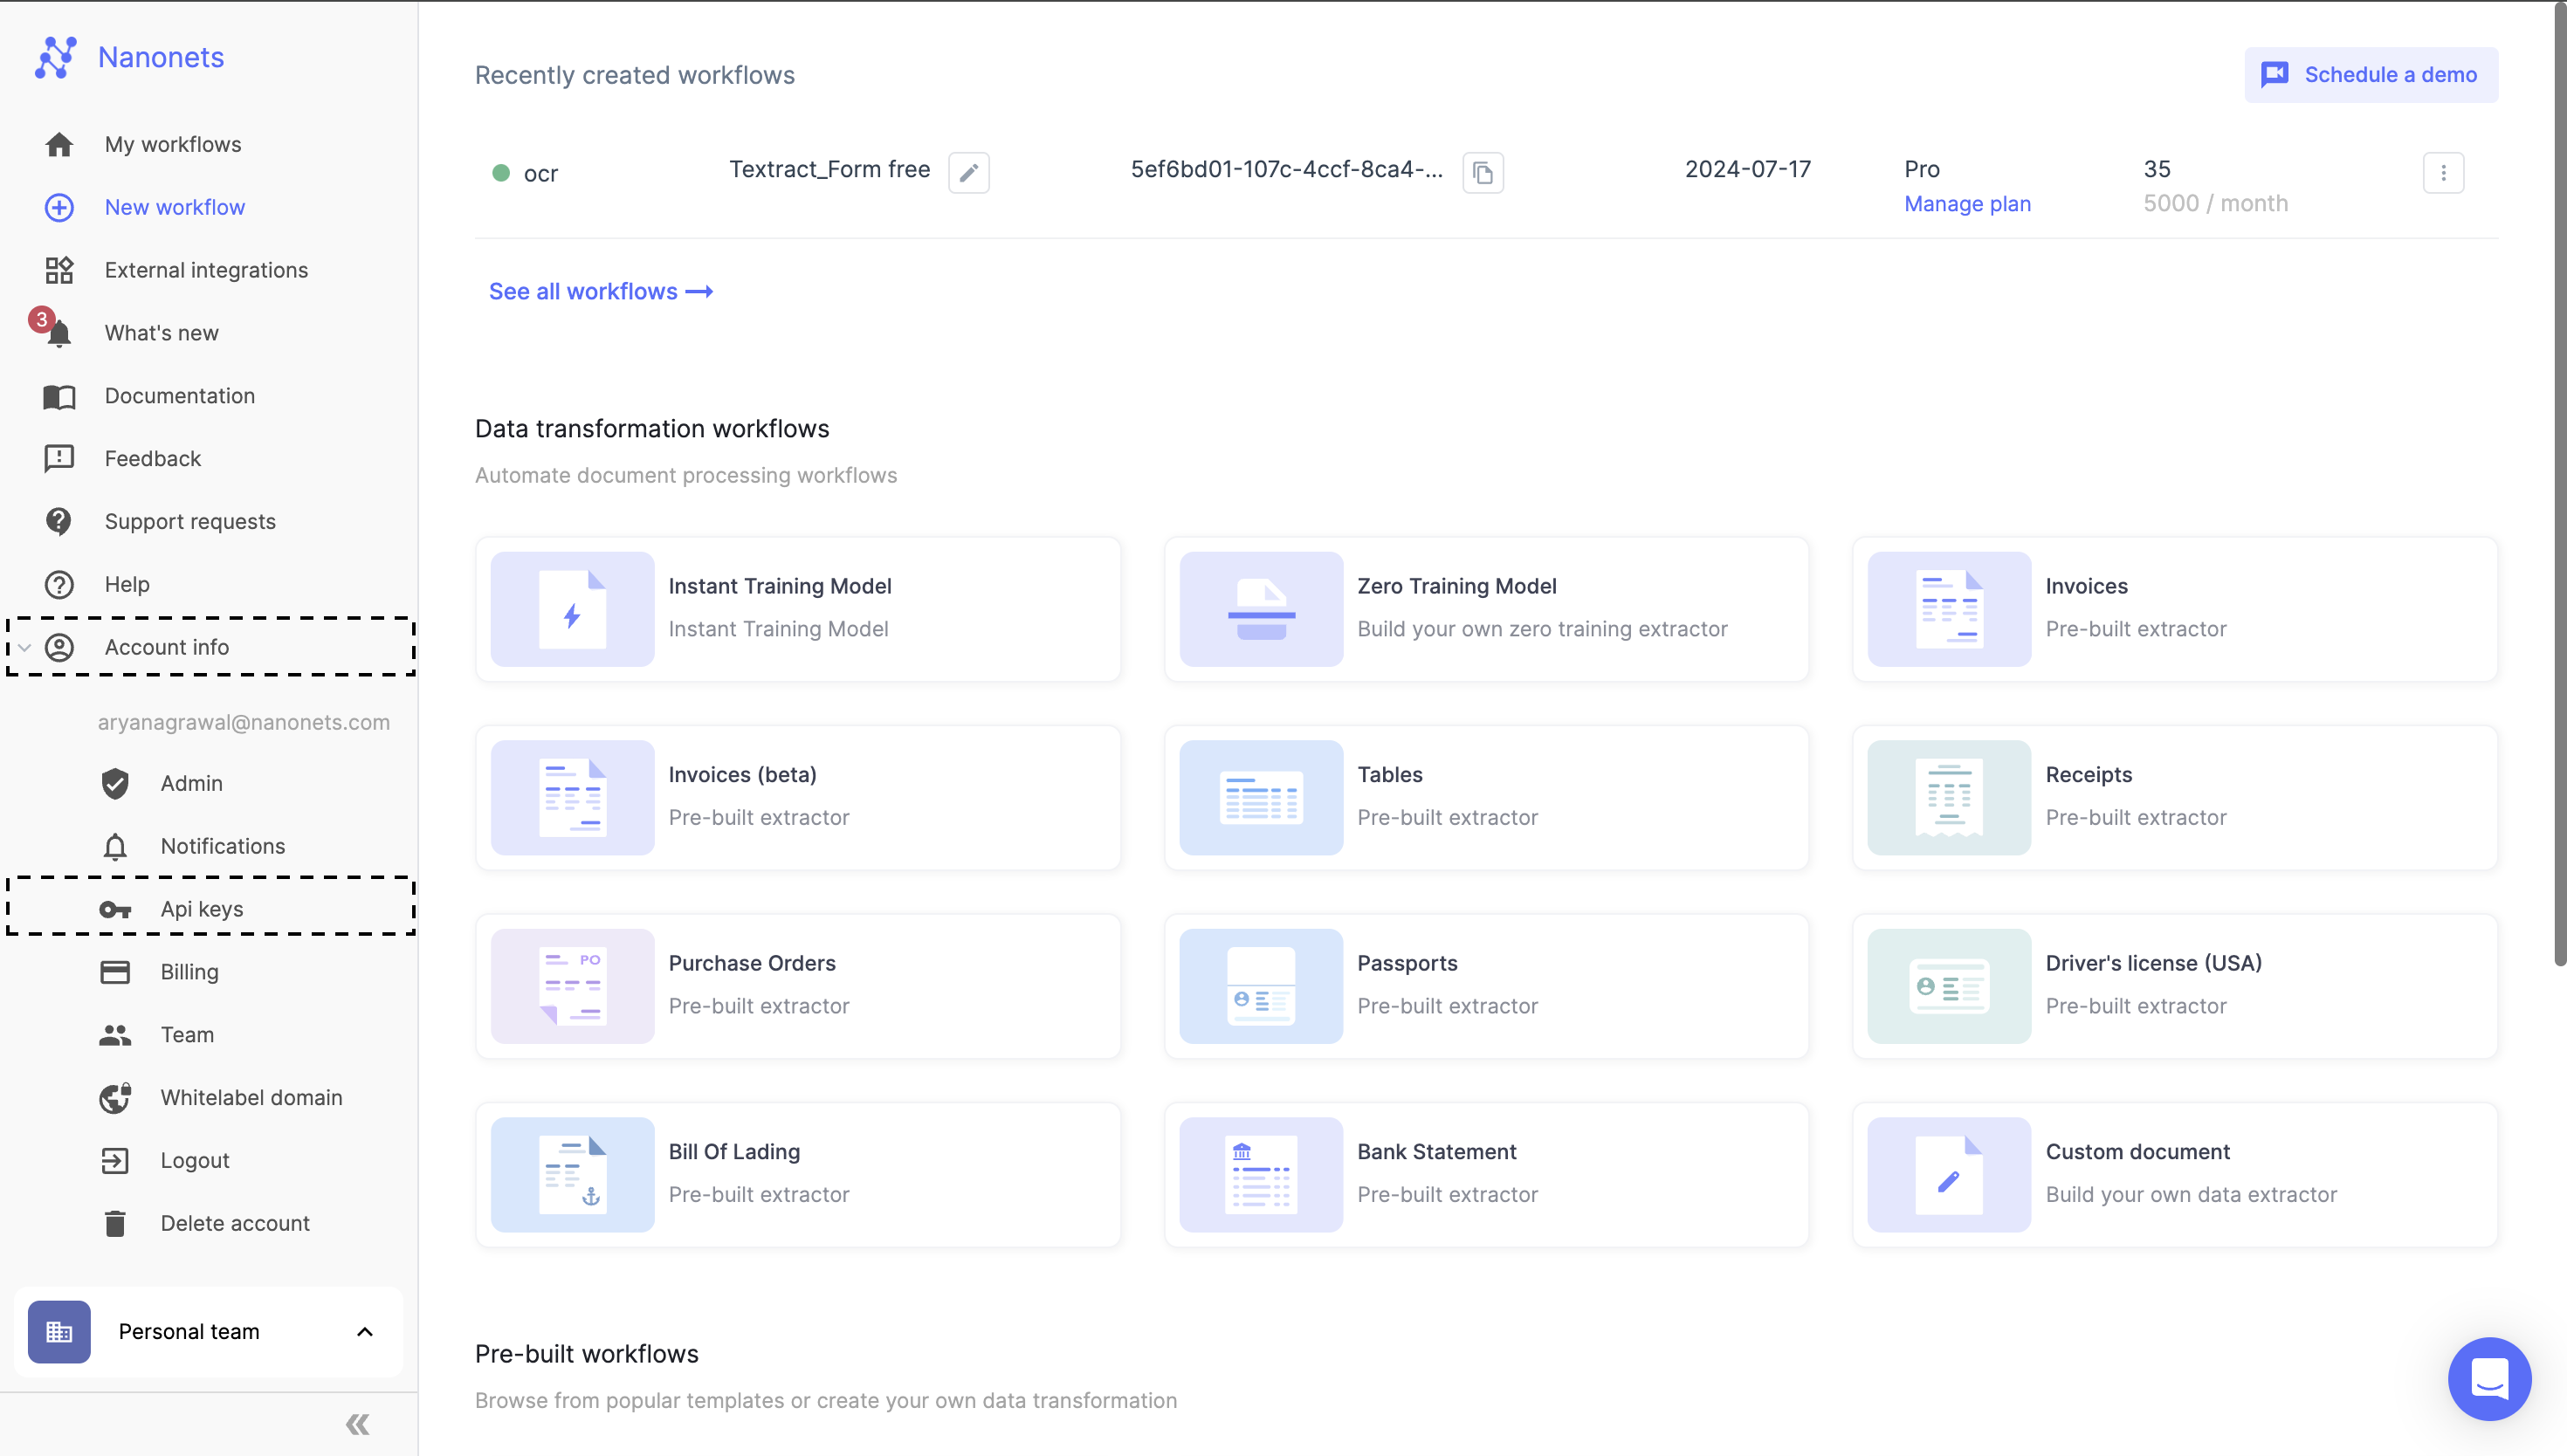The width and height of the screenshot is (2567, 1456).
Task: Select the Custom document card
Action: (x=2174, y=1175)
